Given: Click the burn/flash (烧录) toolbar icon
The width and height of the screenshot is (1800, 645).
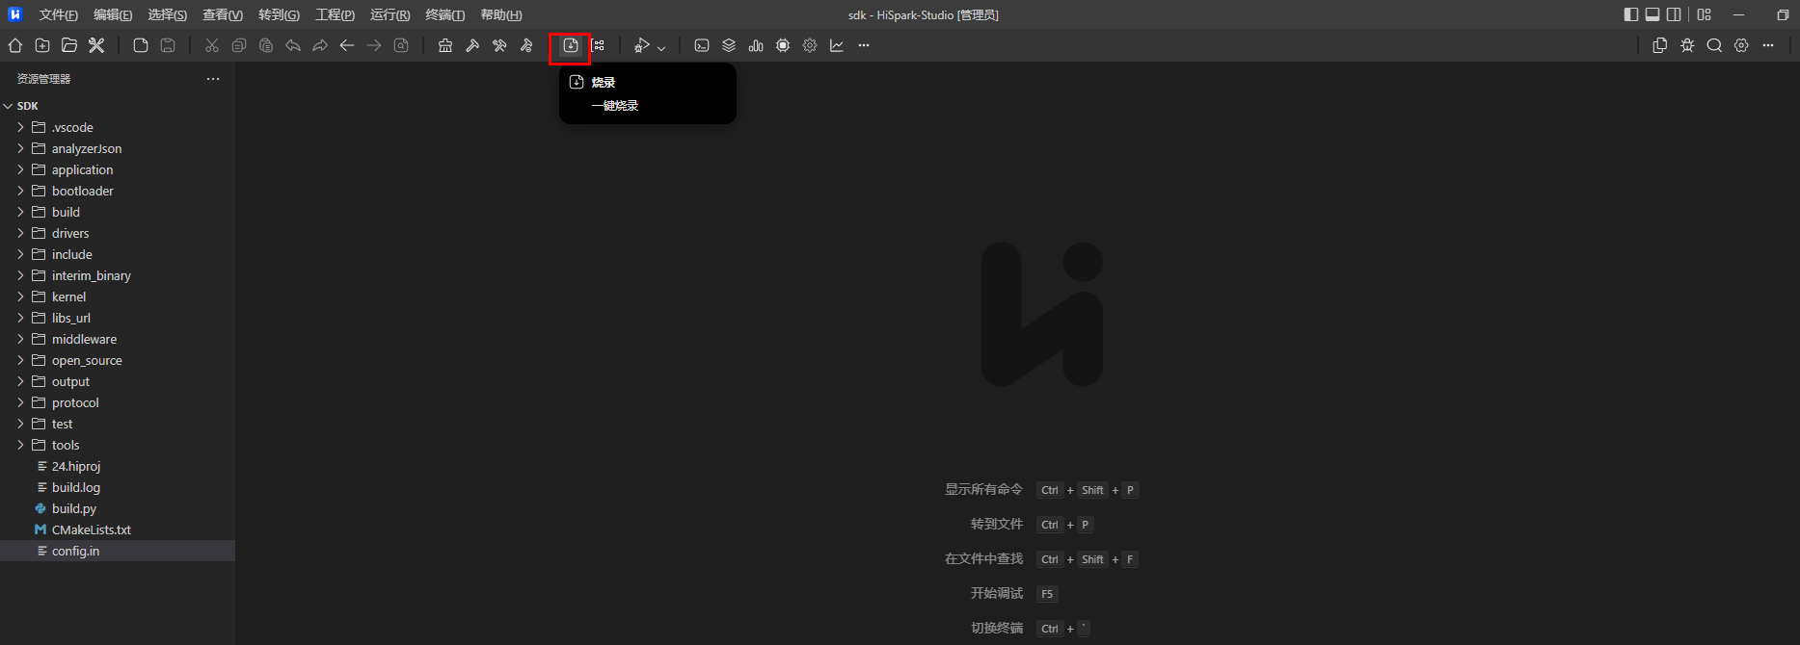Looking at the screenshot, I should click(571, 45).
